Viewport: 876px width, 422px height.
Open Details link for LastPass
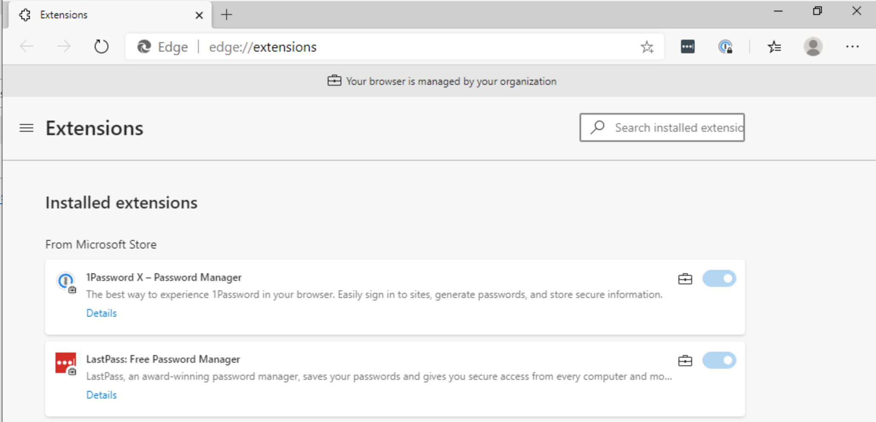pyautogui.click(x=102, y=395)
